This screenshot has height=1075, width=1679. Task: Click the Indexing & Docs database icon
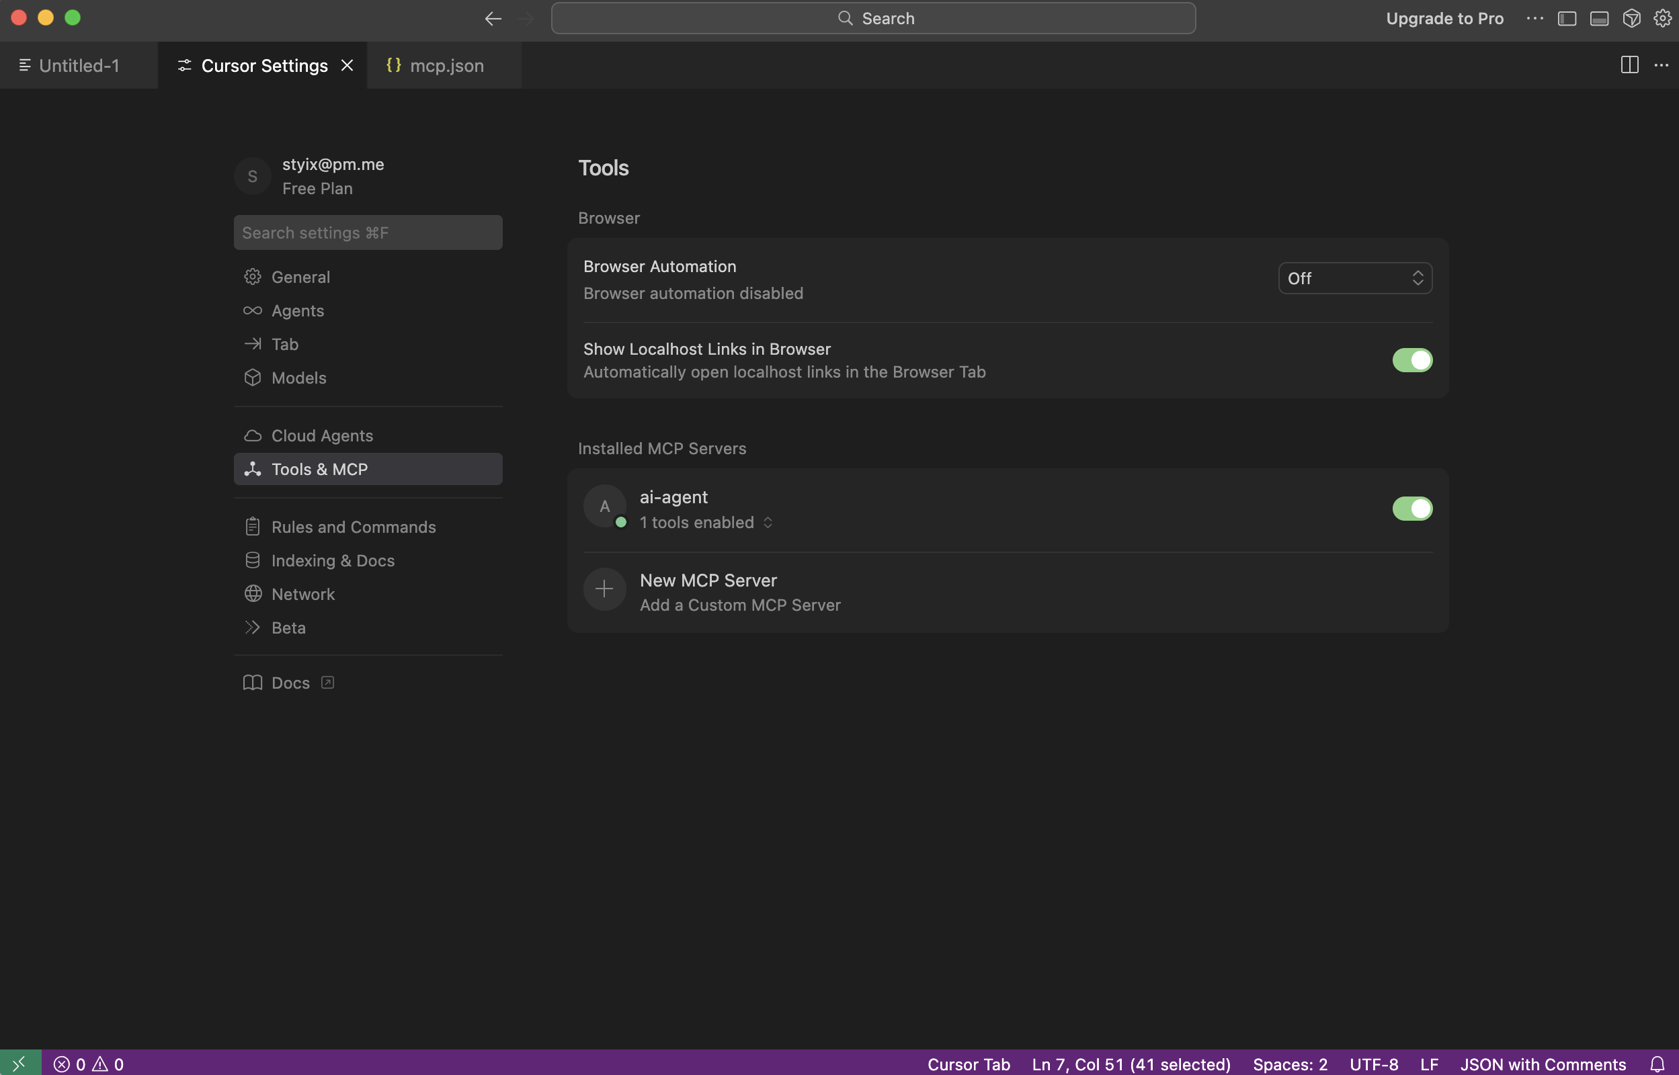click(x=253, y=560)
